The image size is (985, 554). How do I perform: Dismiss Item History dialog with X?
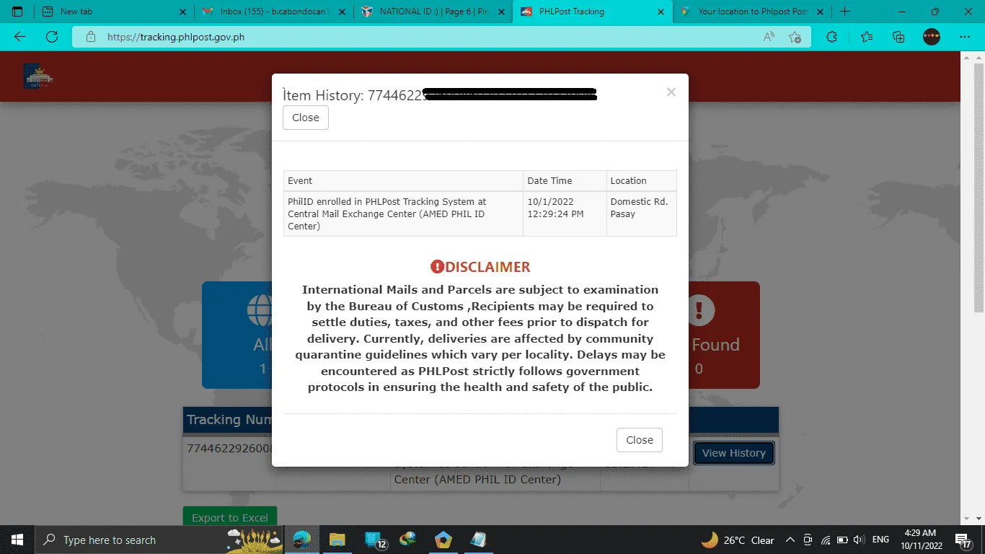[671, 92]
